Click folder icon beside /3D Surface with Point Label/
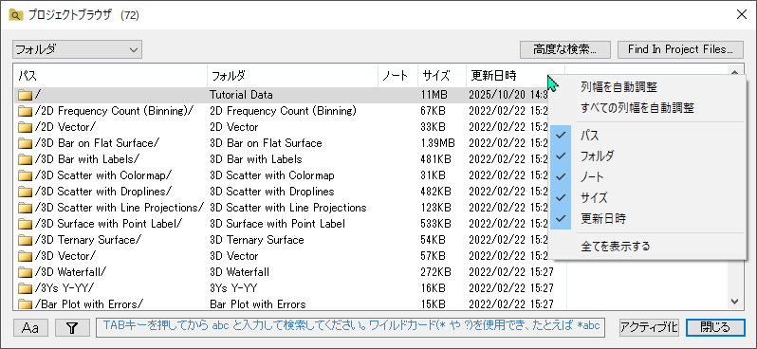The height and width of the screenshot is (349, 757). coord(25,224)
